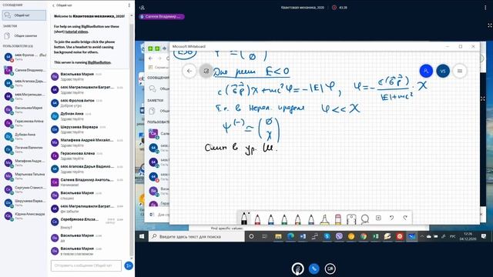Screen dimensions: 493x277
Task: Open BigBlueButton options three-dot menu
Action: [x=485, y=8]
